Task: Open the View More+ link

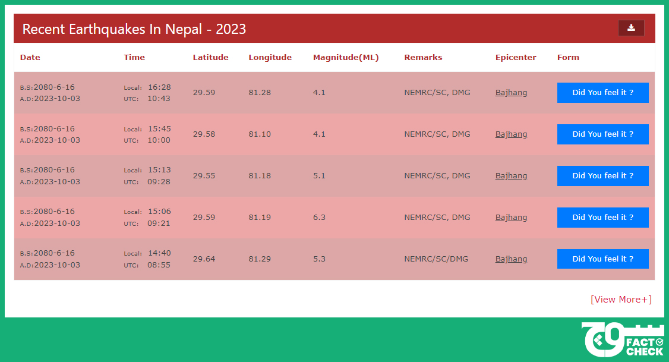Action: click(x=621, y=299)
